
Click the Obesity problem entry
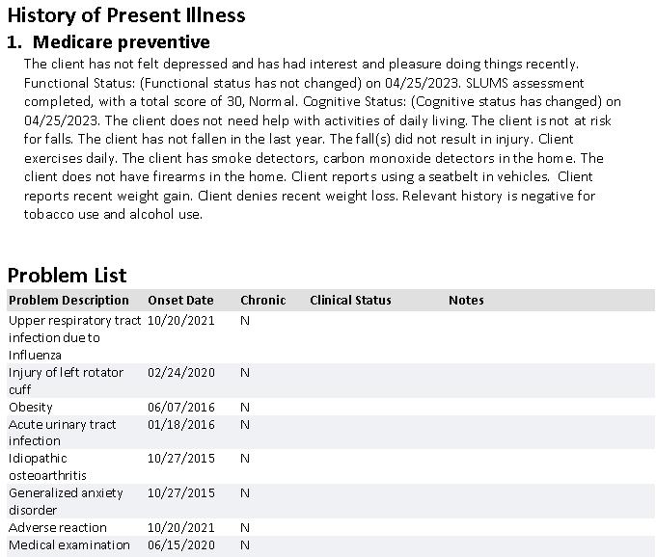coord(31,407)
